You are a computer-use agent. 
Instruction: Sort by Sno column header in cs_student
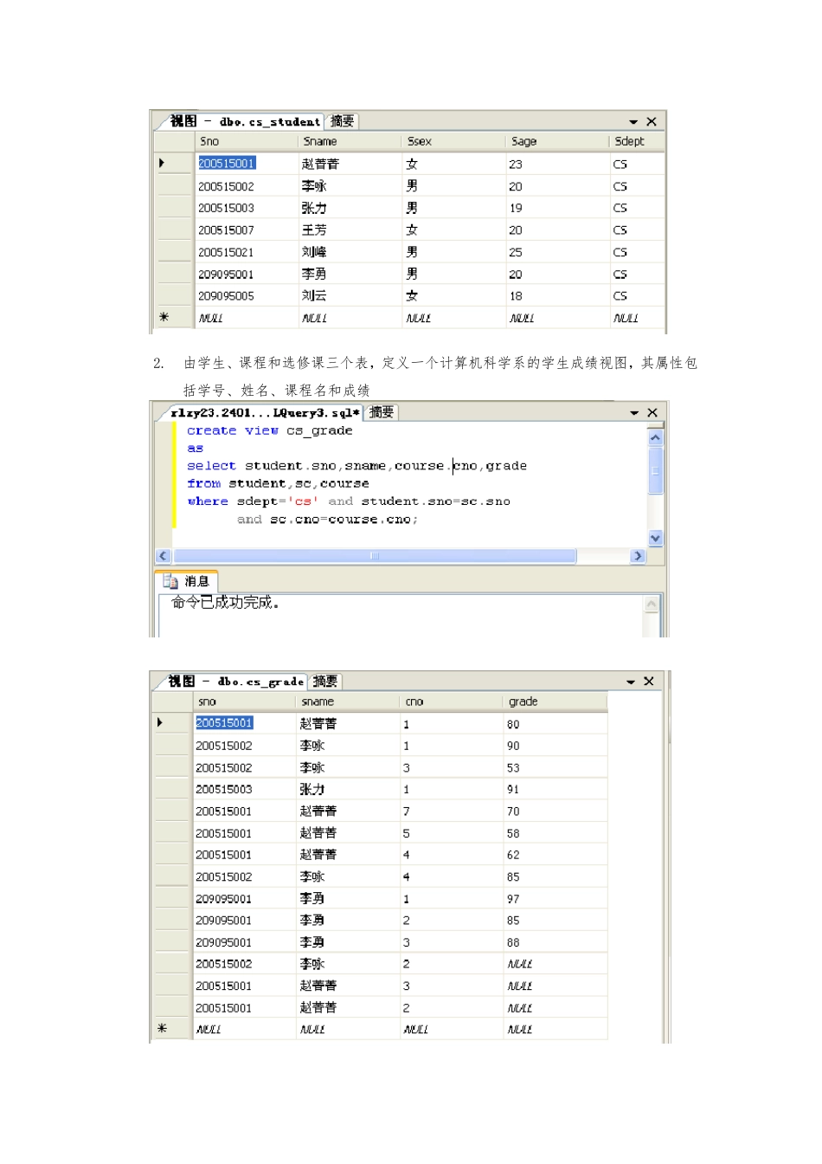245,141
